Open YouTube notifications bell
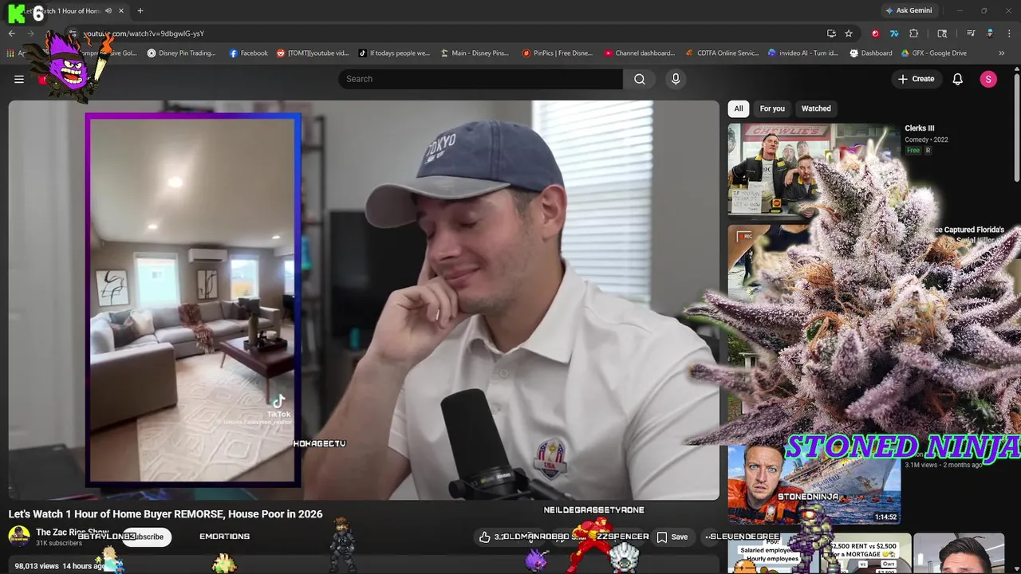Screen dimensions: 1021x574 958,79
